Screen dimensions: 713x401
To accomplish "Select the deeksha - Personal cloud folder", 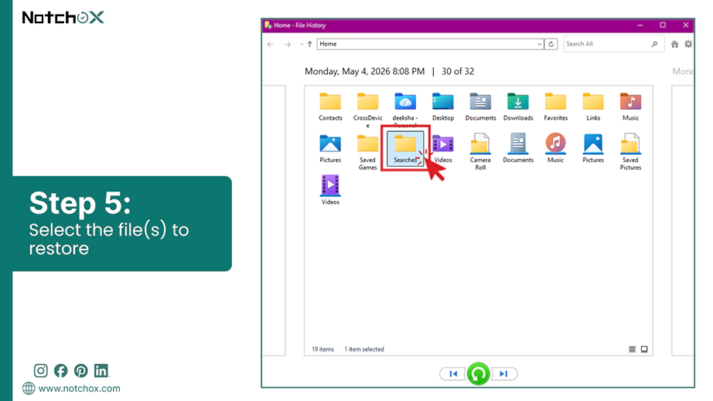I will tap(405, 109).
